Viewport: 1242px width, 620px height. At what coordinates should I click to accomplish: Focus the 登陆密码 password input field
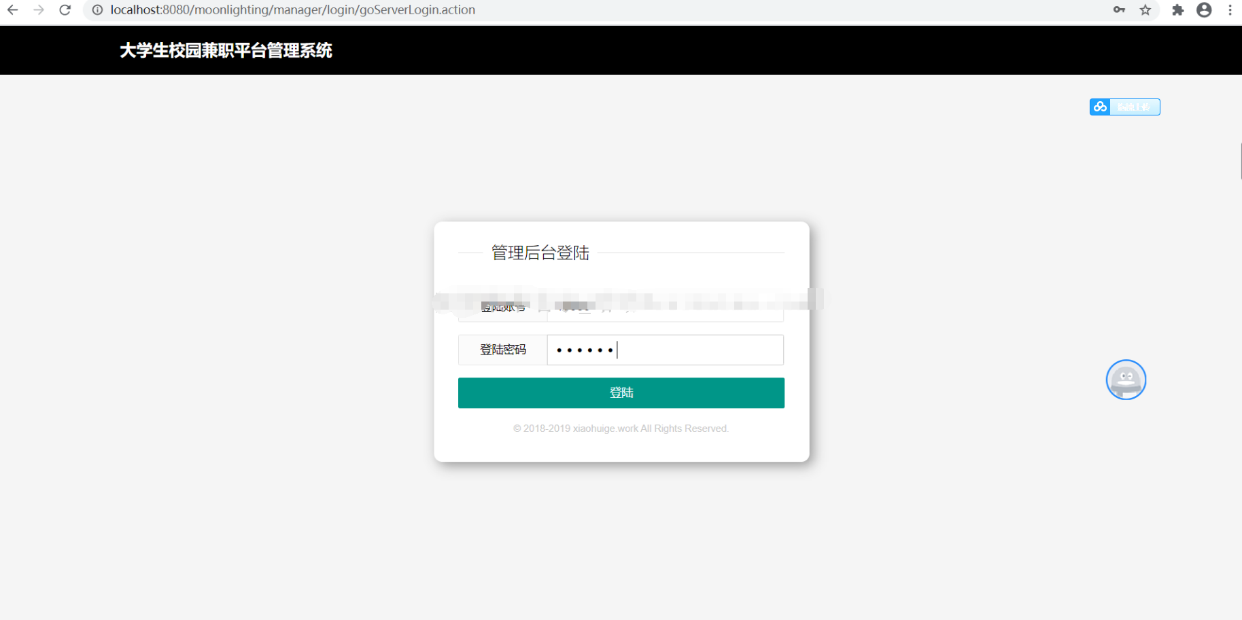[x=665, y=350]
